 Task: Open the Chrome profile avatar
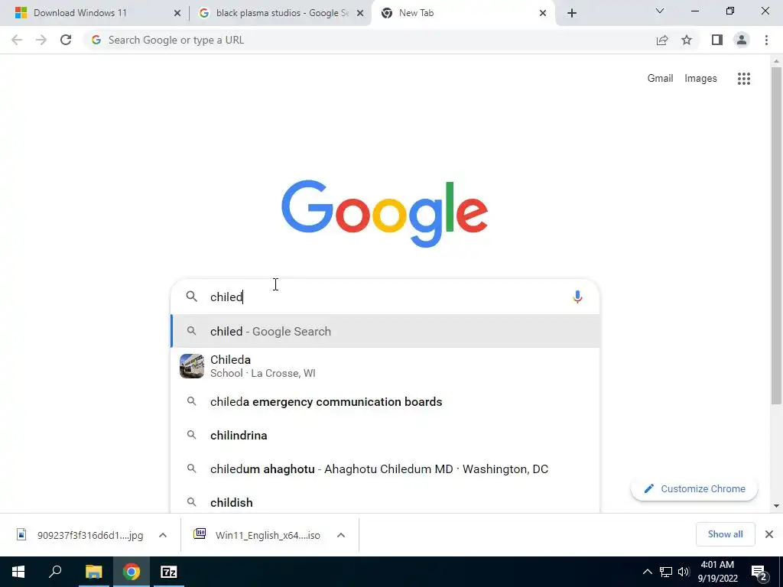(742, 40)
